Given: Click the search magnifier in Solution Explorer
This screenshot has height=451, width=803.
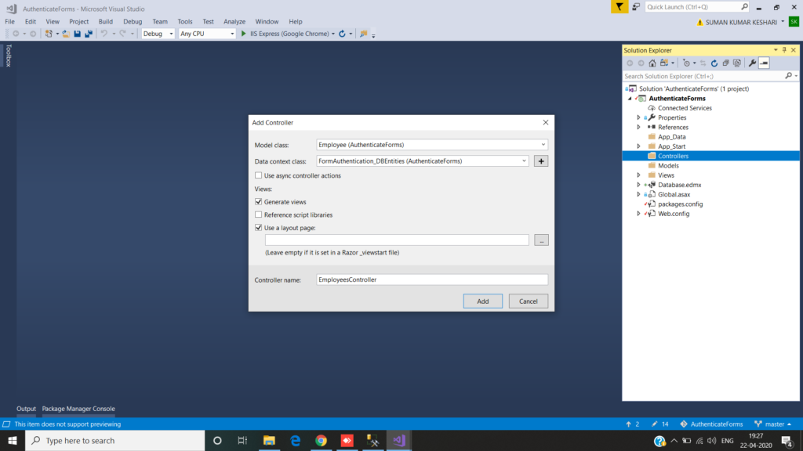Looking at the screenshot, I should coord(789,76).
